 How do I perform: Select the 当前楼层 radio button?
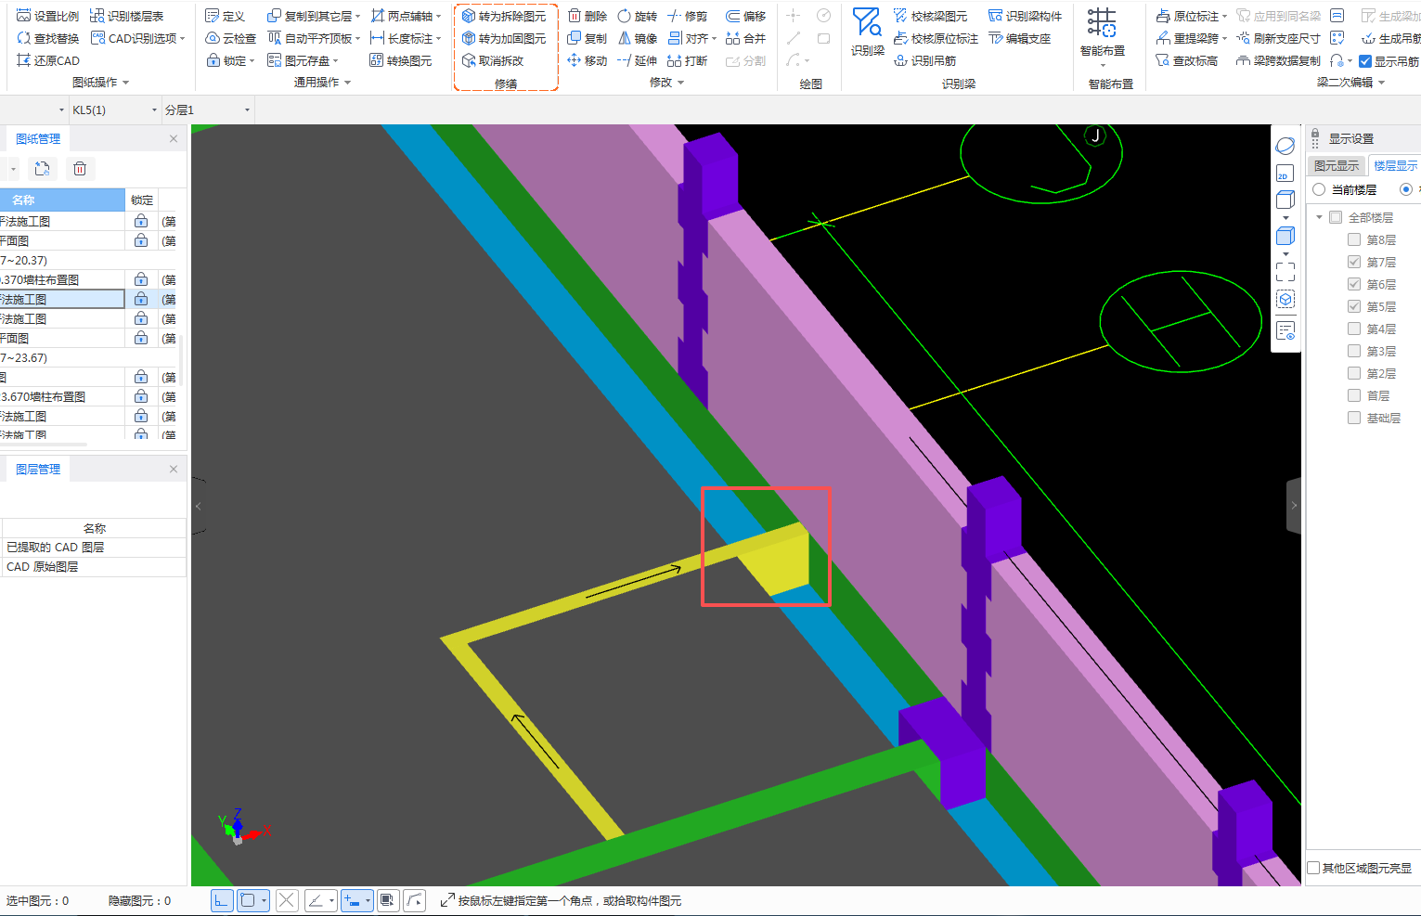[1319, 189]
